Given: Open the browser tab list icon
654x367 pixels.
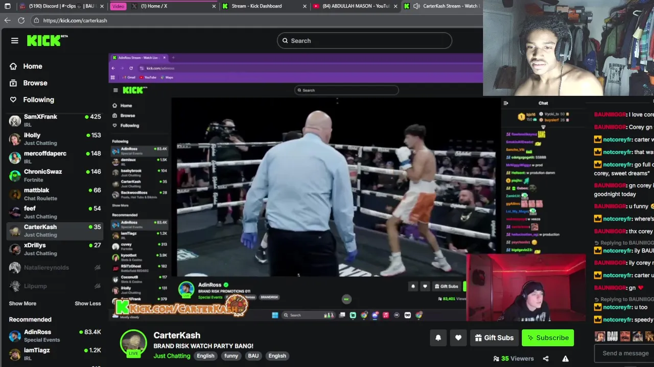Looking at the screenshot, I should pos(7,6).
